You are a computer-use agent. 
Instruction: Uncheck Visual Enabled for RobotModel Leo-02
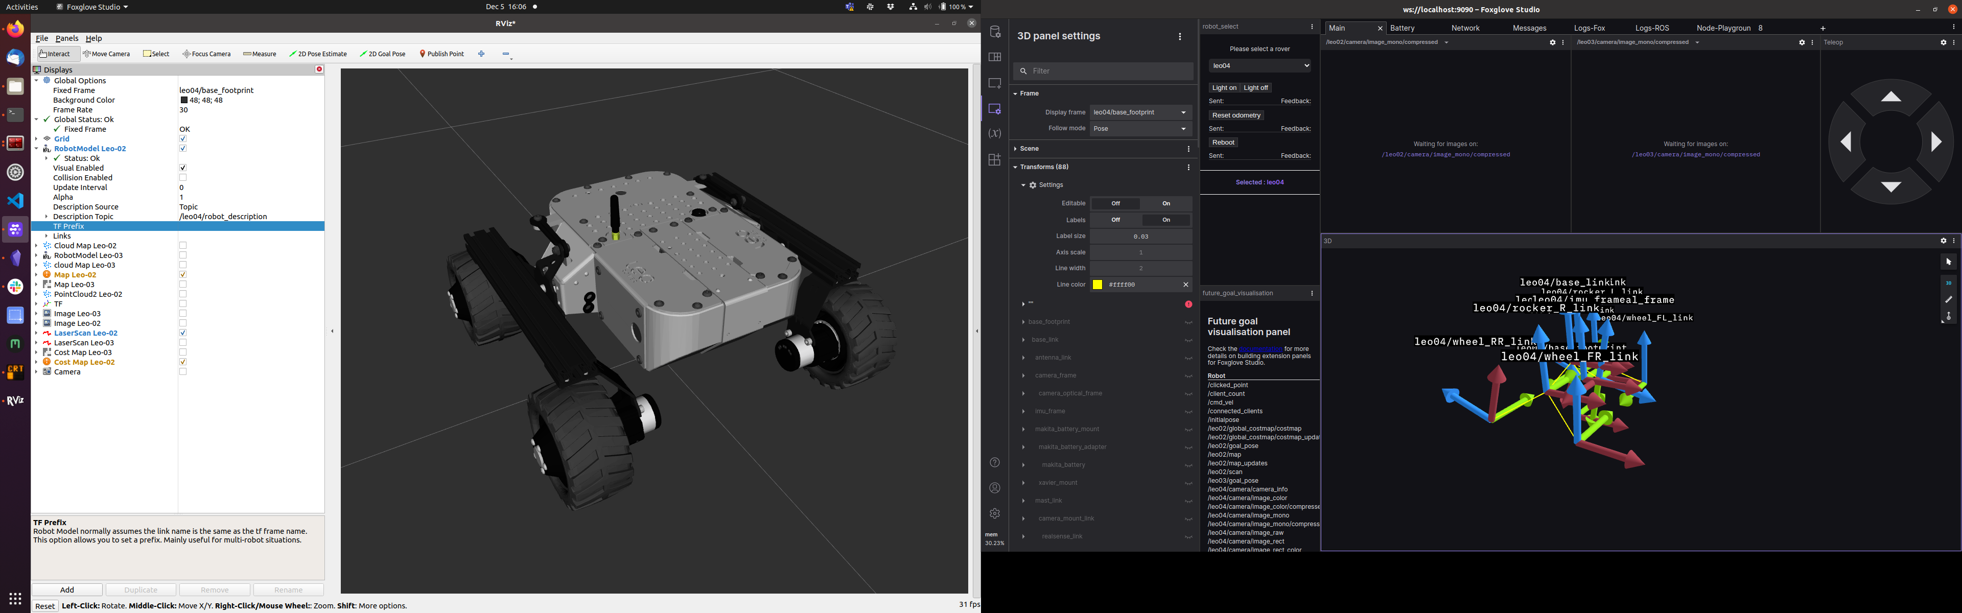[183, 168]
